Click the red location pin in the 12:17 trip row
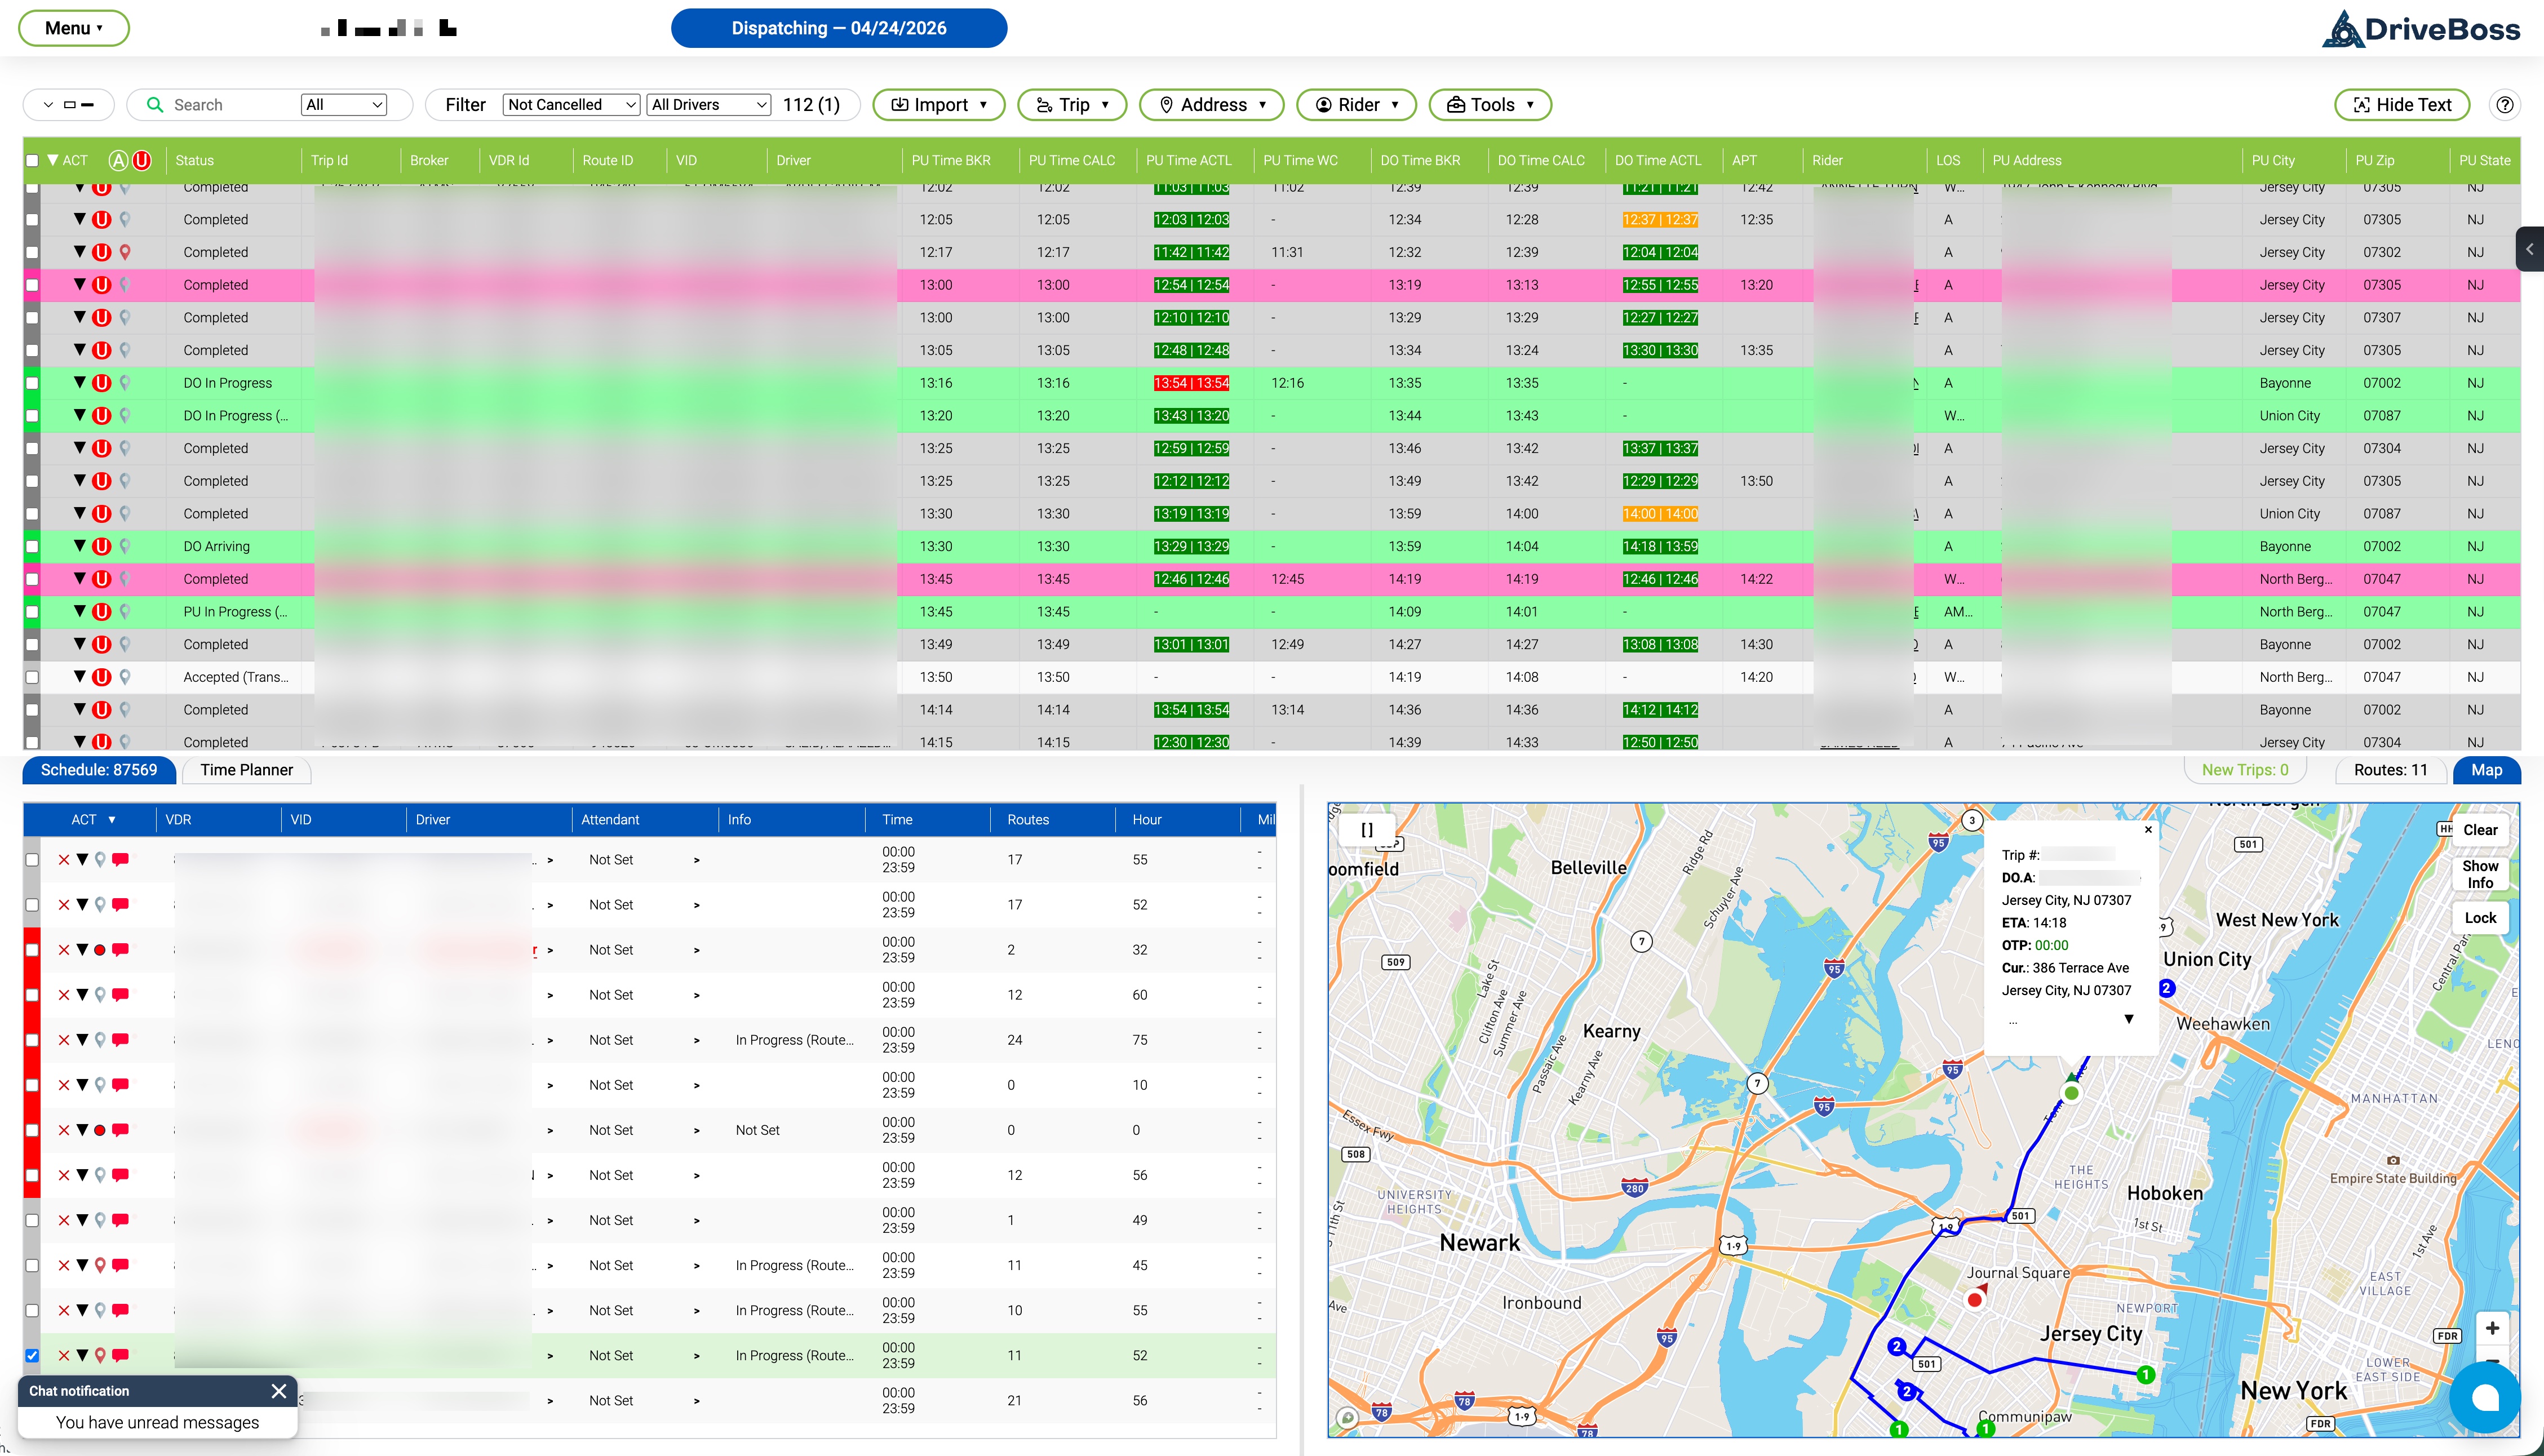Screen dimensions: 2544x1456 tap(125, 252)
